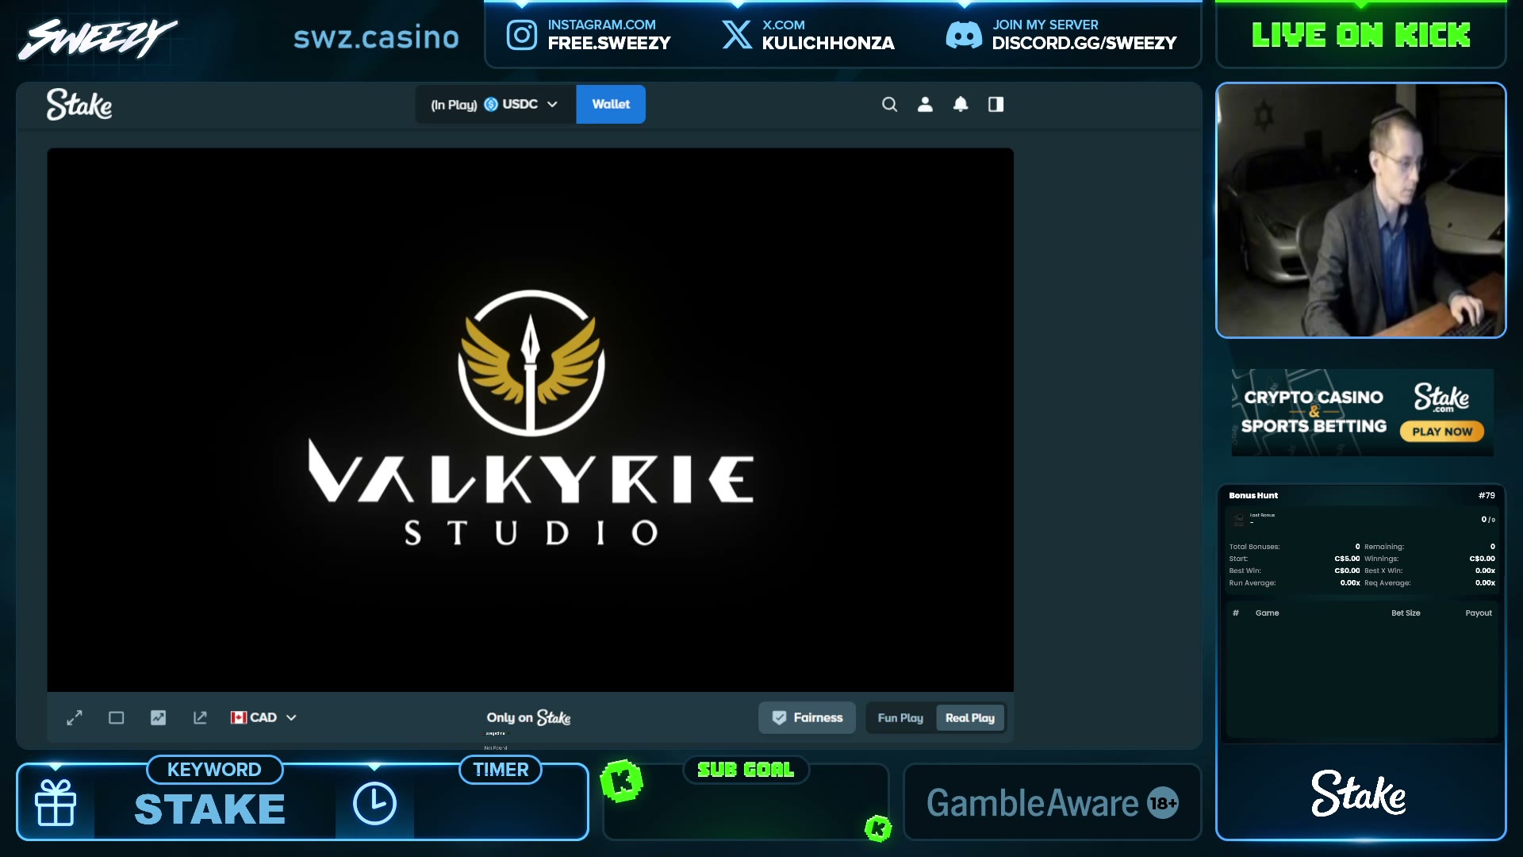Click the Bonus Hunt title
The width and height of the screenshot is (1523, 857).
[x=1253, y=495]
